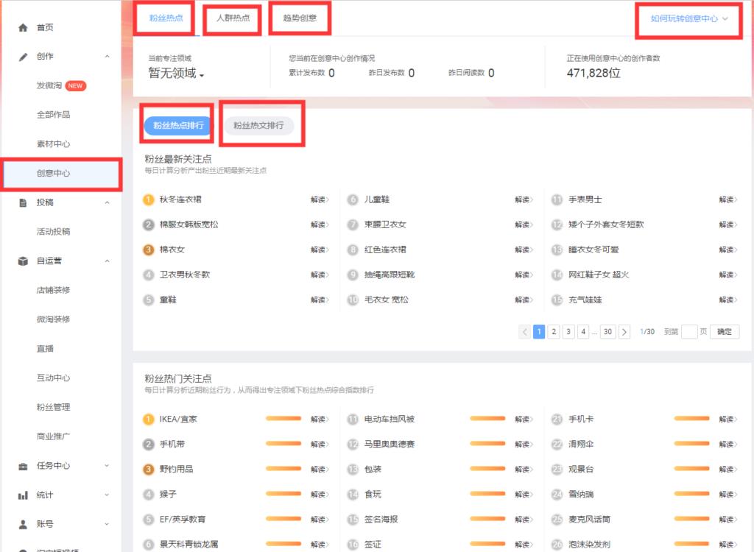Click rank 1 badge for 秋冬连衣裙
This screenshot has height=552, width=754.
149,199
